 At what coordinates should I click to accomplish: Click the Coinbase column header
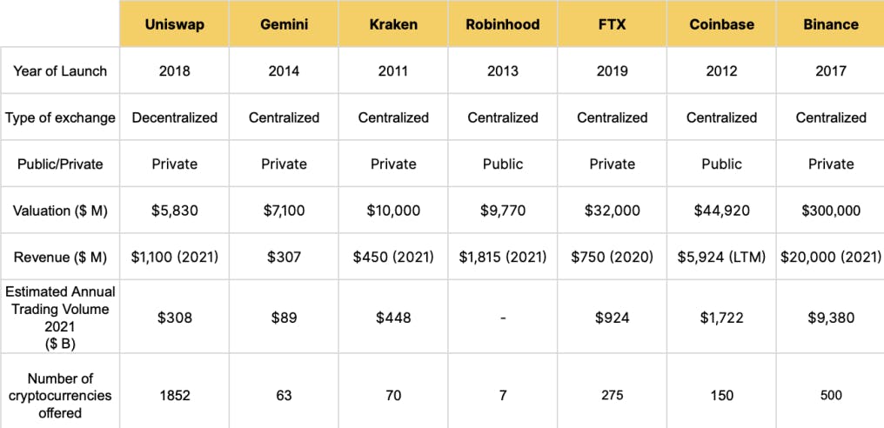pos(721,24)
